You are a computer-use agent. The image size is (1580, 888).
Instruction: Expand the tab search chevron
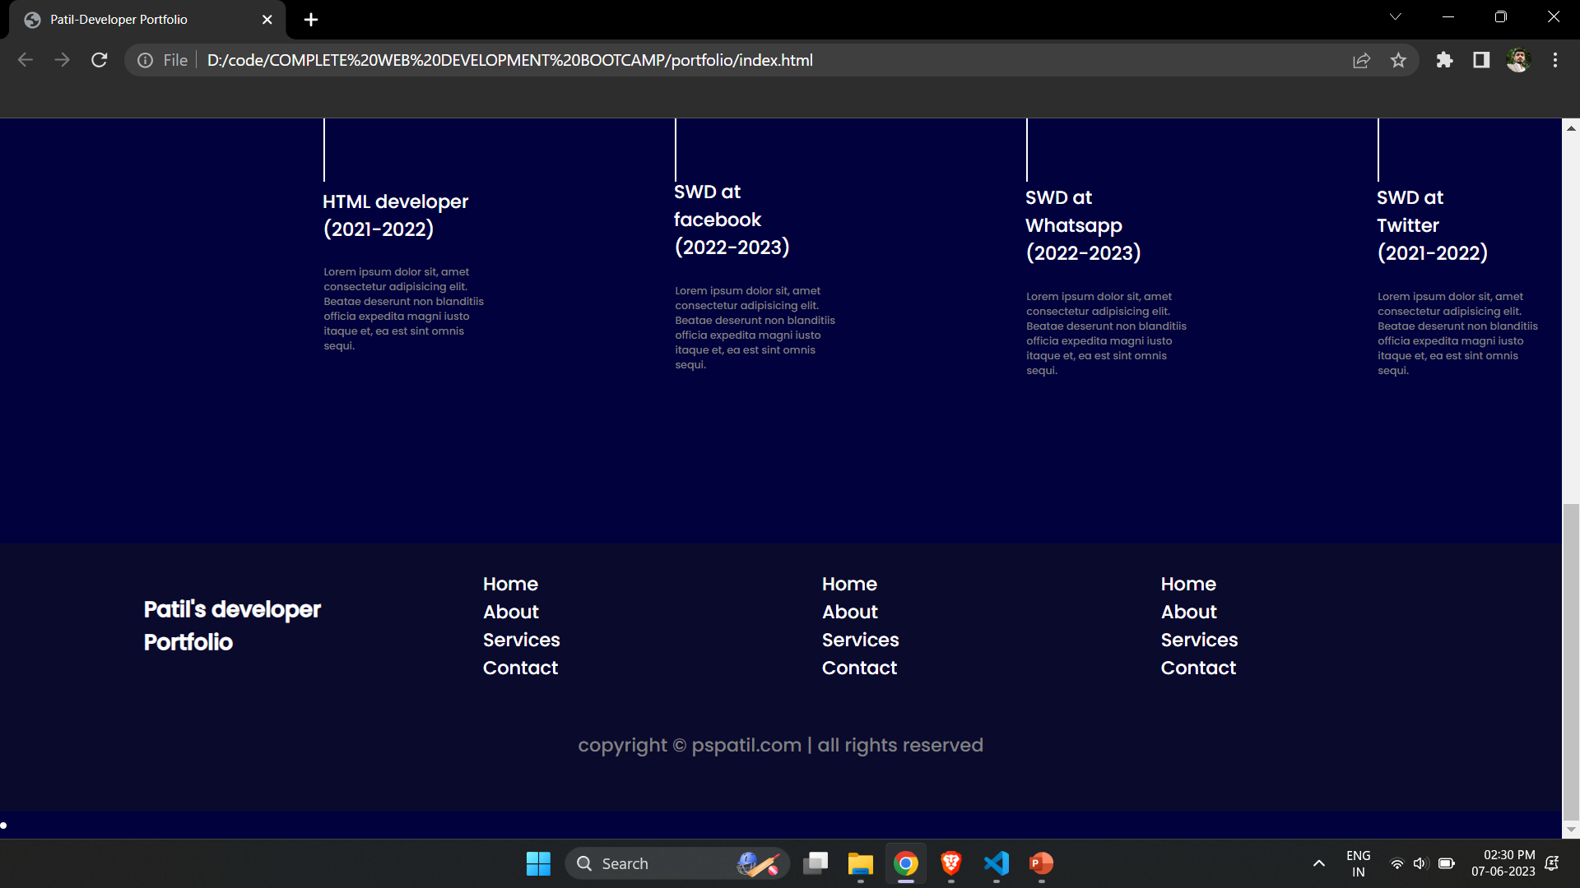point(1395,17)
